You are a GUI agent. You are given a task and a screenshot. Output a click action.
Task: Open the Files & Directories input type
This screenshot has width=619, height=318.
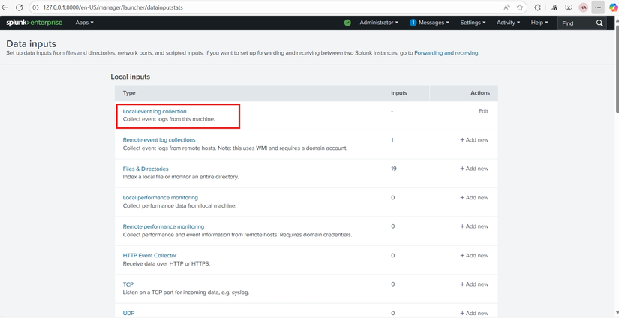point(146,169)
